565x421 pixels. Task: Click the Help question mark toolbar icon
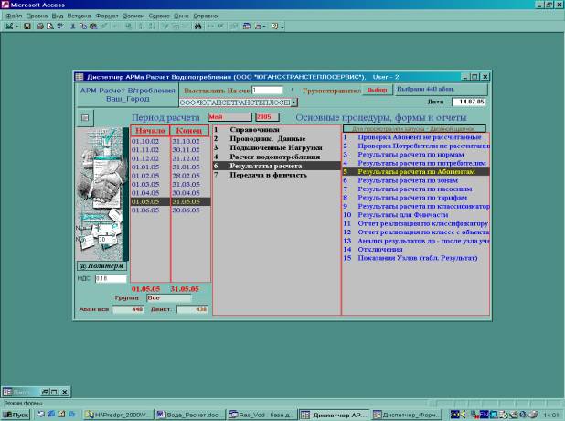275,26
